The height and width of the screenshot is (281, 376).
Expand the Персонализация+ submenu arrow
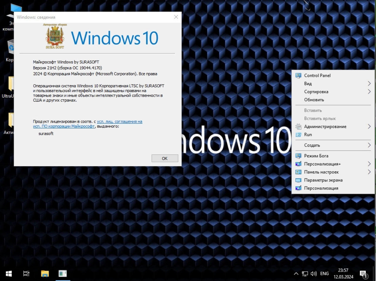click(x=369, y=164)
